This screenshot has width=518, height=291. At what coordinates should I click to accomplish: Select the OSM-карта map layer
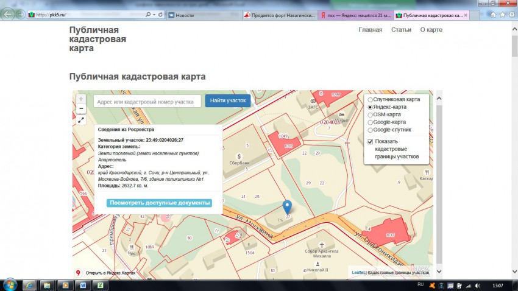click(x=370, y=114)
